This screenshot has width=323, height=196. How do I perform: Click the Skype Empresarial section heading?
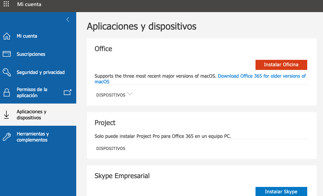(122, 176)
